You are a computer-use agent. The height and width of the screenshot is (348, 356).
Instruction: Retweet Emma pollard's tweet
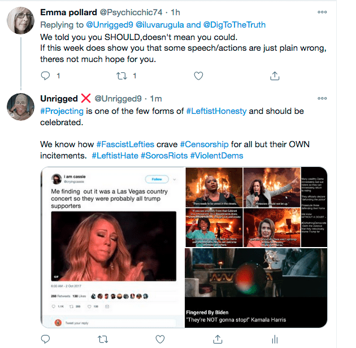(121, 75)
